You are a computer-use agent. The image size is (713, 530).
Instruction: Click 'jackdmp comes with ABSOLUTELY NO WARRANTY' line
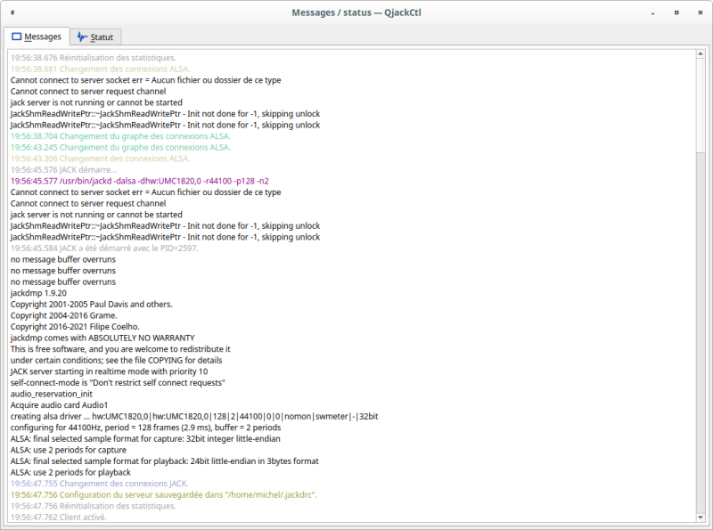coord(102,338)
